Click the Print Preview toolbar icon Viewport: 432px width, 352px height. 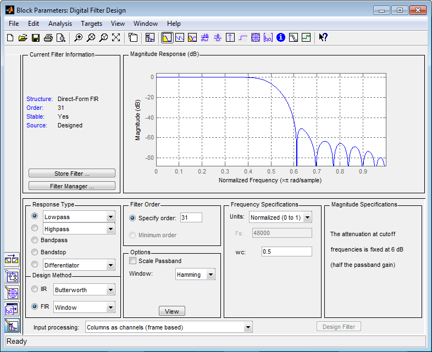[x=60, y=38]
